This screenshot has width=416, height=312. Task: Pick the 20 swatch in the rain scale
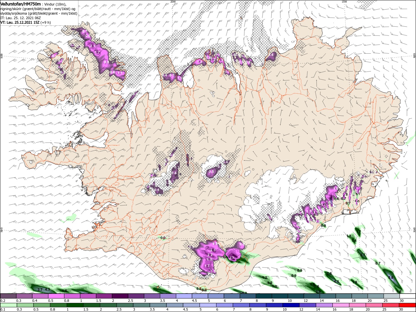point(375,305)
